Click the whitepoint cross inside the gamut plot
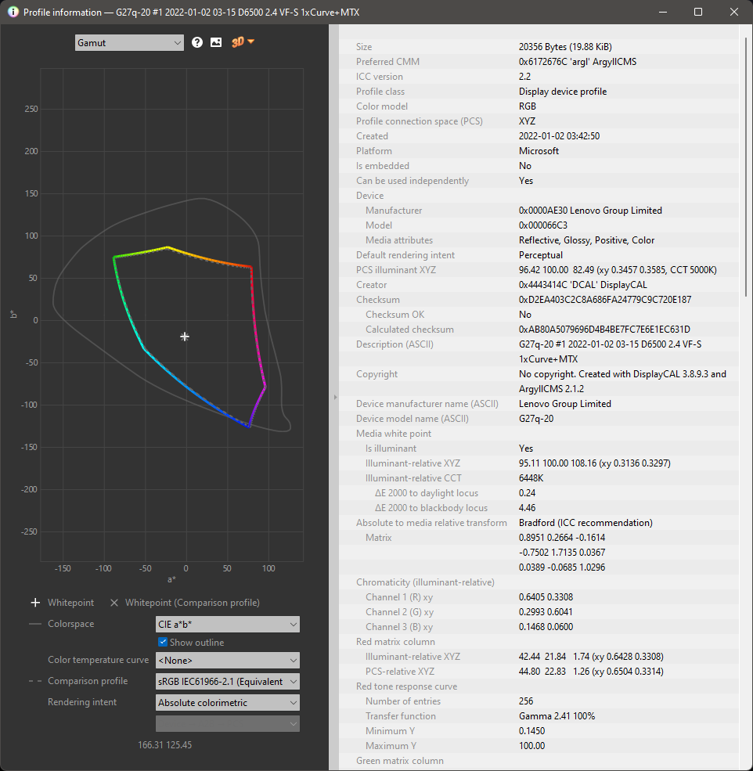 point(184,336)
